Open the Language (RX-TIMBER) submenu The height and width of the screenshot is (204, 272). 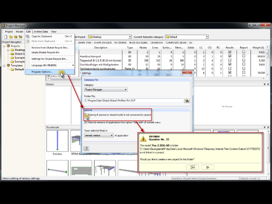tap(50, 65)
